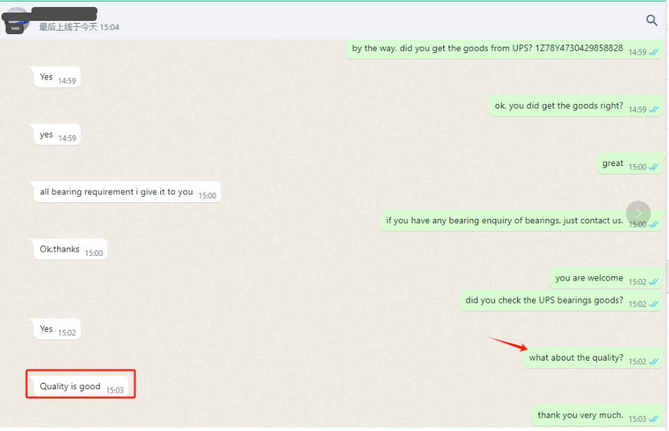Screen dimensions: 669x431
Task: Click double-check on 'thank you very much'
Action: pyautogui.click(x=653, y=419)
